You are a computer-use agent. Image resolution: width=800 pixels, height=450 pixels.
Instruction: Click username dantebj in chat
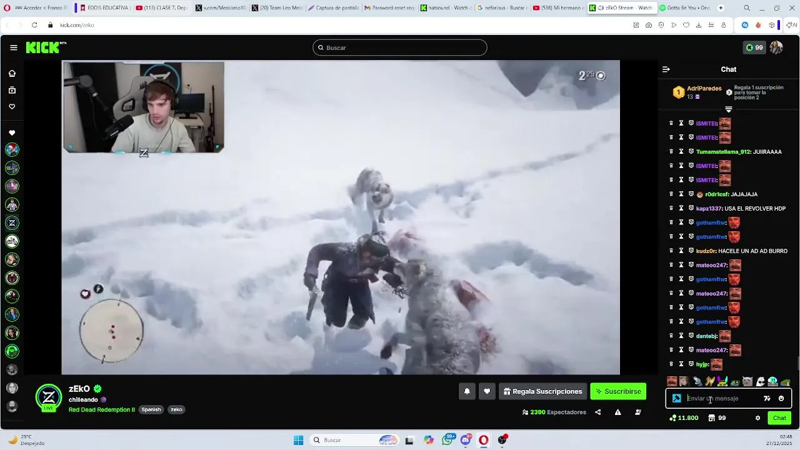point(707,336)
